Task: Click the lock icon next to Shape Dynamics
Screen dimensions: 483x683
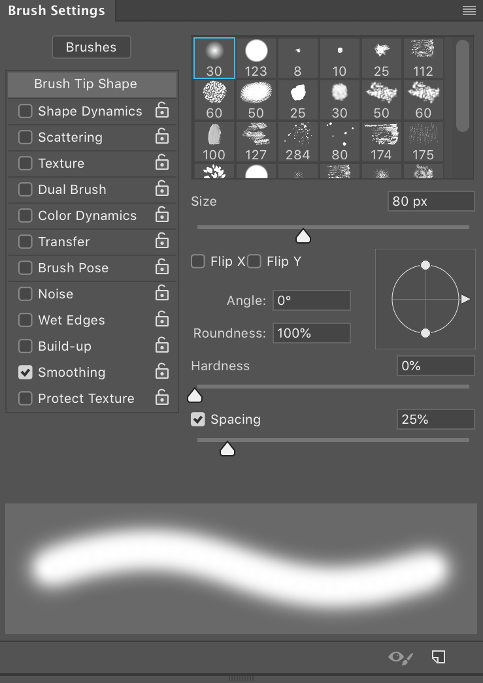Action: (161, 110)
